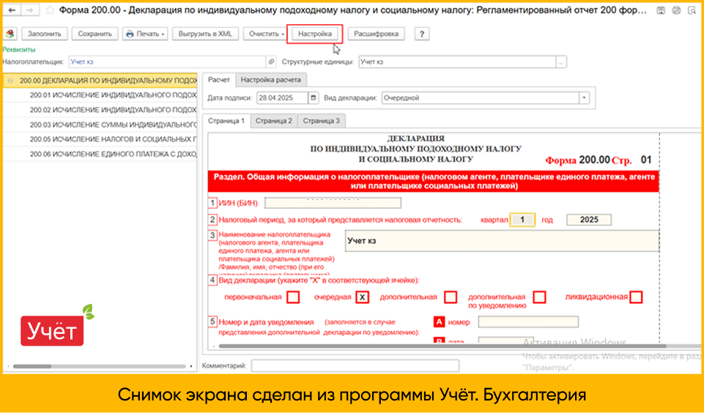Screen dimensions: 704x413
Task: Click the Вид декларации field showing Очередной
Action: pos(481,98)
